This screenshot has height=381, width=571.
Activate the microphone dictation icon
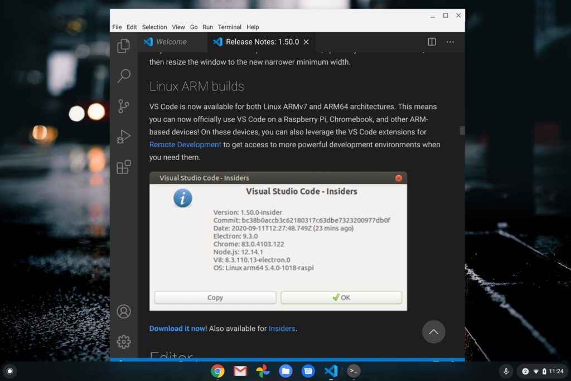point(506,371)
